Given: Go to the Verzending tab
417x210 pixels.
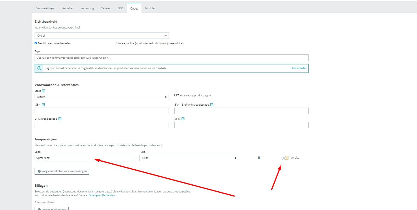Looking at the screenshot, I should [x=87, y=8].
